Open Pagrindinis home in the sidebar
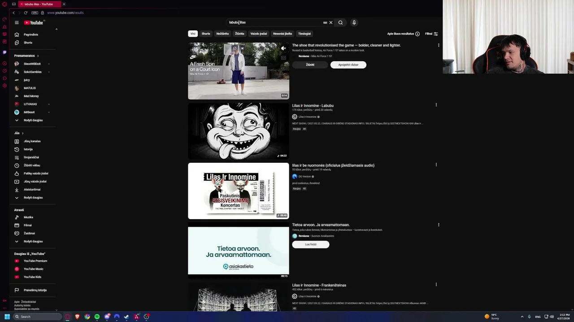The height and width of the screenshot is (322, 574). 31,34
